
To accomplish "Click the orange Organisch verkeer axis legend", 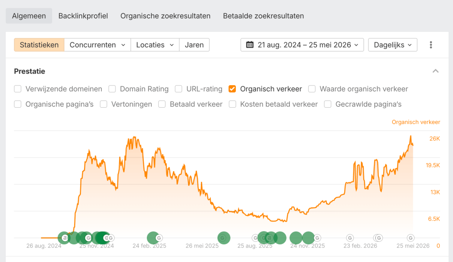I will tap(416, 122).
